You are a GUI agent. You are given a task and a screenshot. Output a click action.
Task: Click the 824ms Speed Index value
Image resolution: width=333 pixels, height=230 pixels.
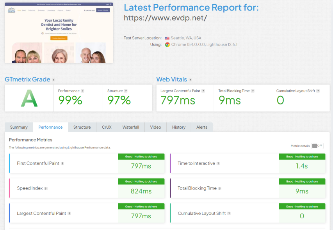click(141, 191)
